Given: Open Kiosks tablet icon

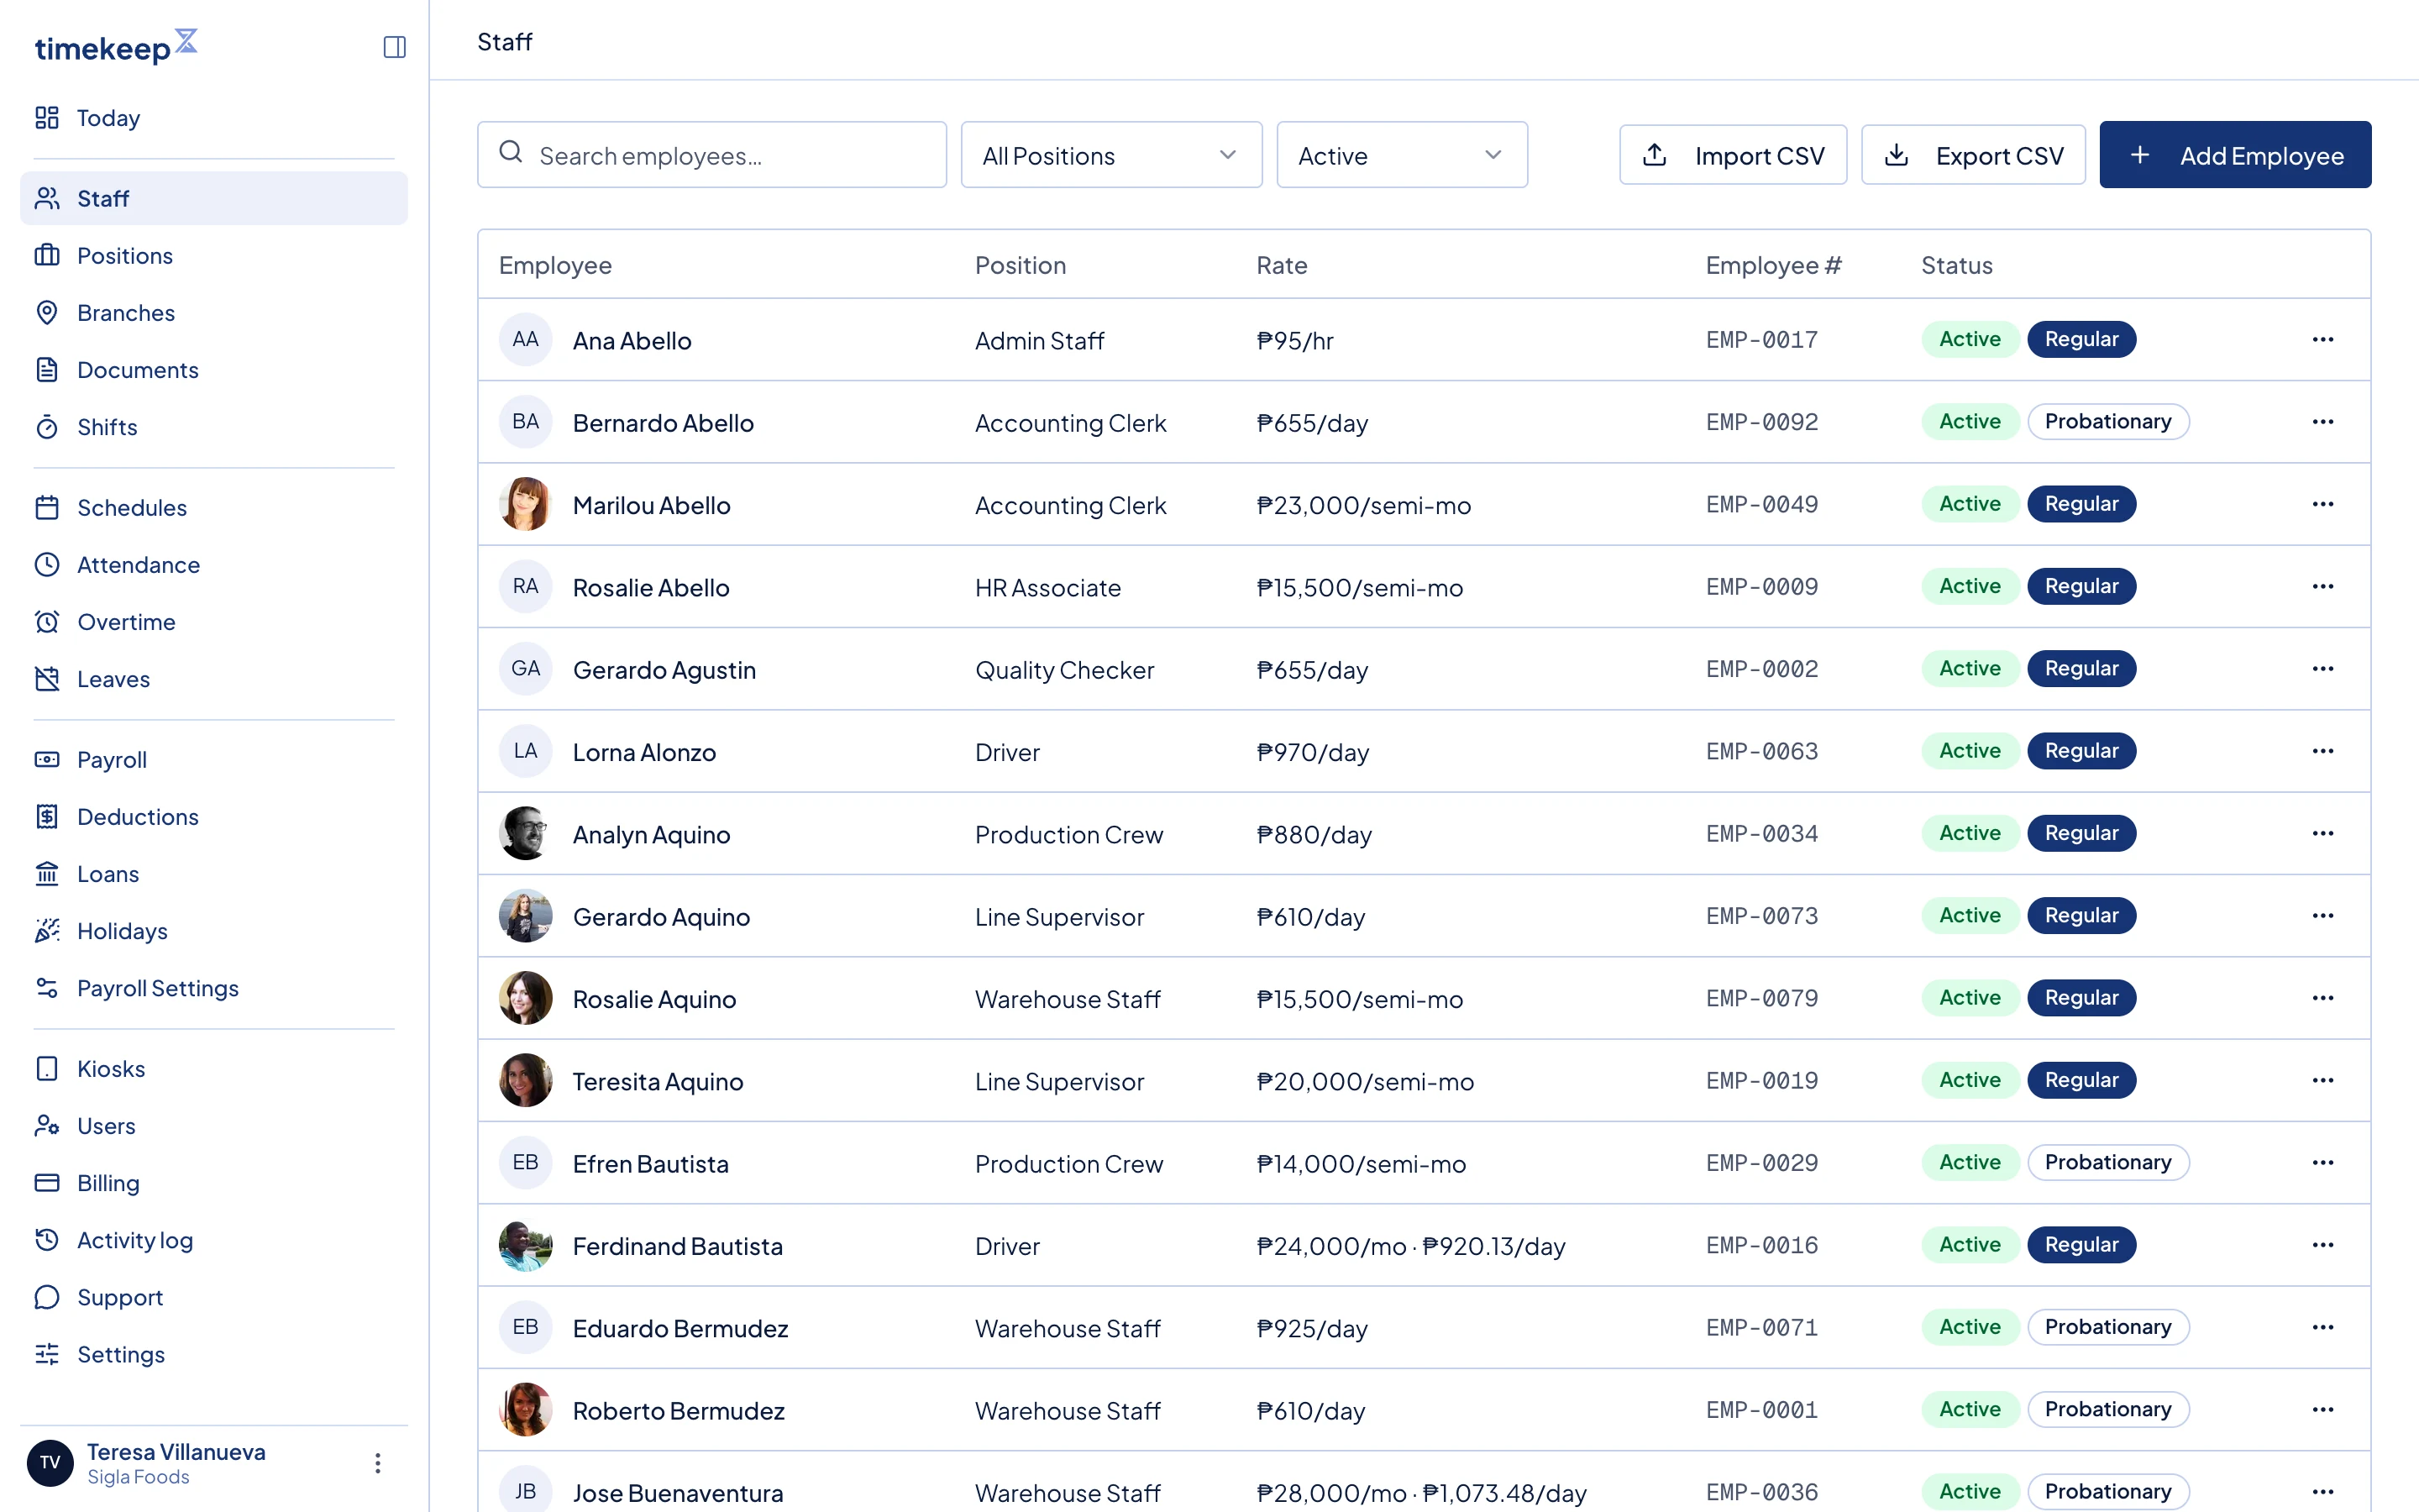Looking at the screenshot, I should click(x=47, y=1068).
